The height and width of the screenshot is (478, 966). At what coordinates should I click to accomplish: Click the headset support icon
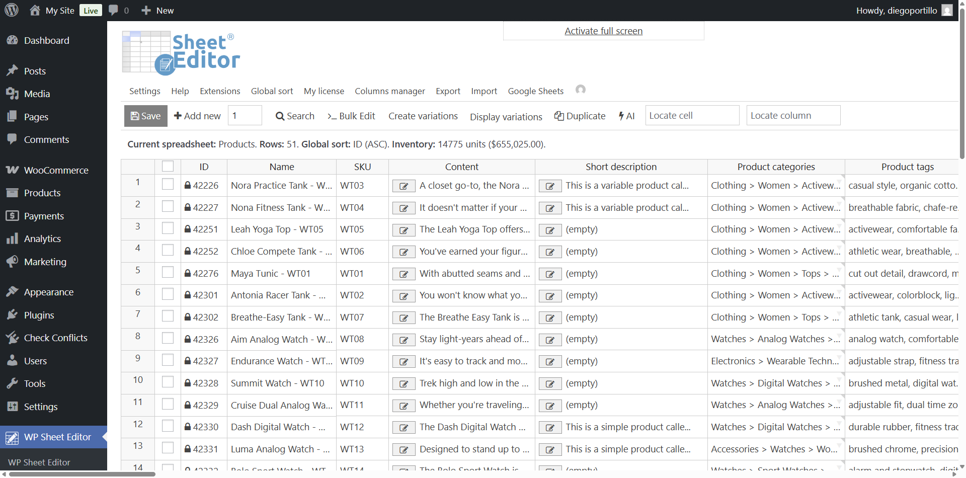click(x=580, y=90)
